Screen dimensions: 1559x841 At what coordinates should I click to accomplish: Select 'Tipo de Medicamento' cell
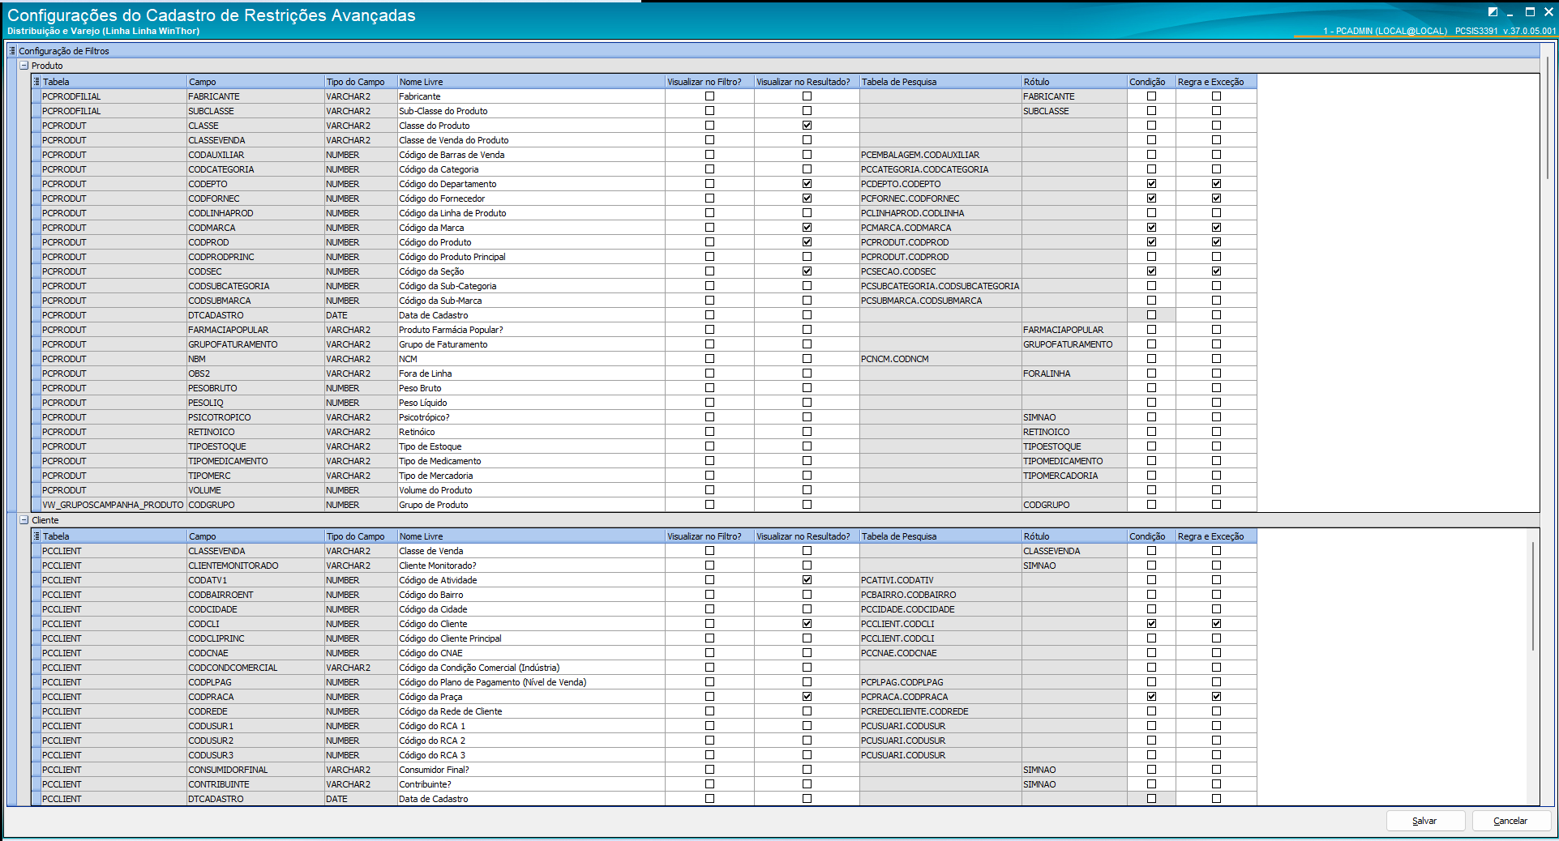pyautogui.click(x=531, y=461)
